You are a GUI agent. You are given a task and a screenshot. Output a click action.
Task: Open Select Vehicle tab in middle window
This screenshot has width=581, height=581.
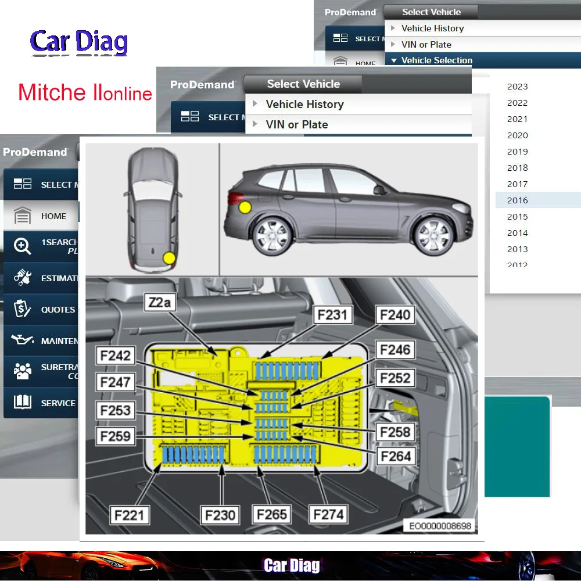[x=303, y=84]
